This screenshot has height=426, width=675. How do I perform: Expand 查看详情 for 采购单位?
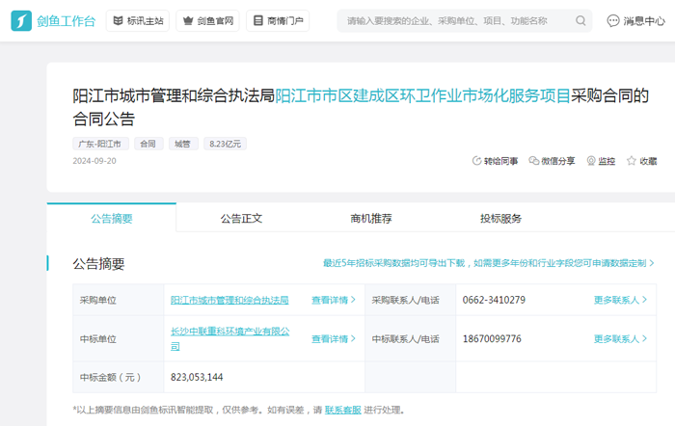tap(334, 300)
